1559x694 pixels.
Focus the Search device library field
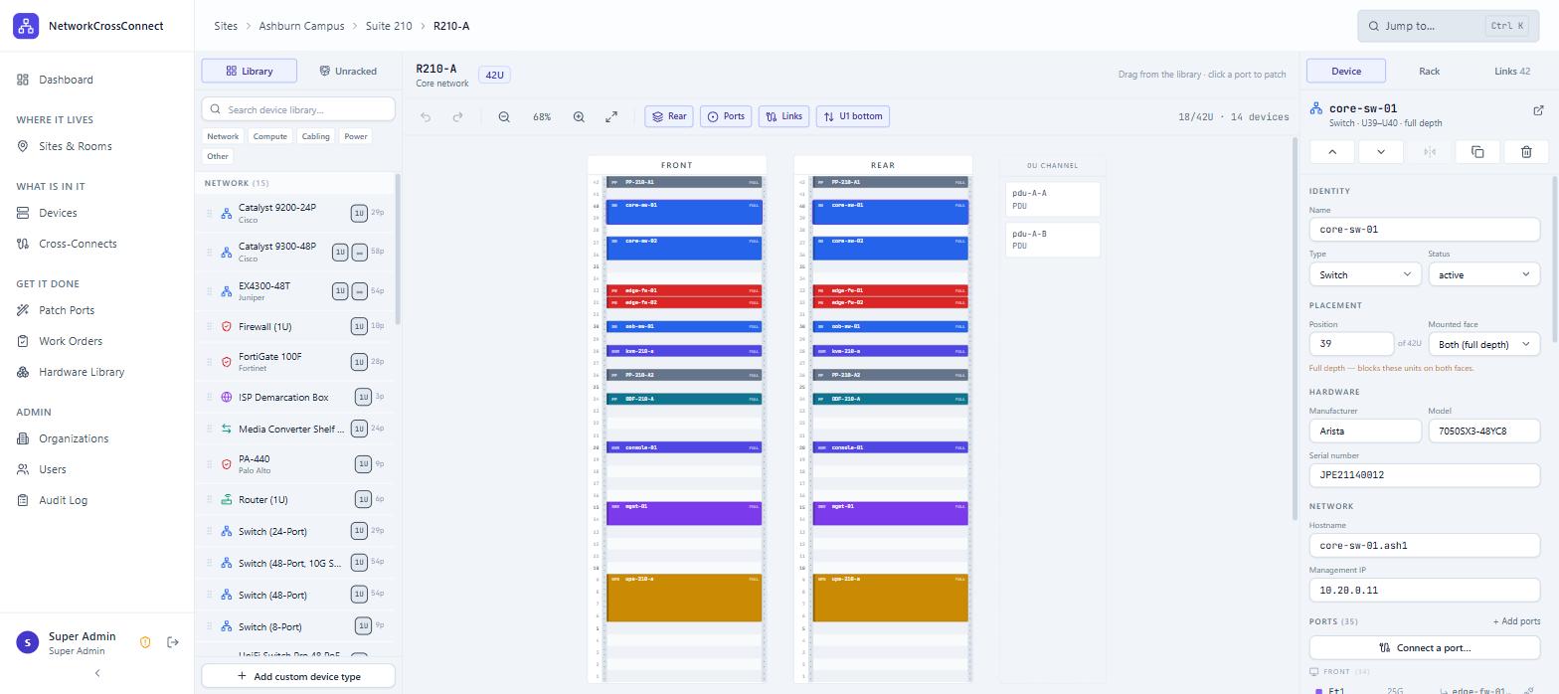[298, 109]
